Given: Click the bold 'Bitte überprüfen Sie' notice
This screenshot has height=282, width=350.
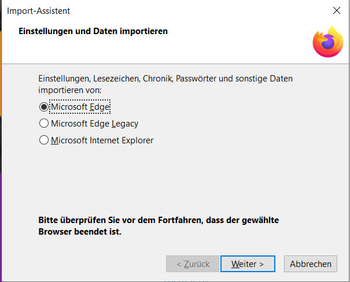Looking at the screenshot, I should tap(81, 220).
